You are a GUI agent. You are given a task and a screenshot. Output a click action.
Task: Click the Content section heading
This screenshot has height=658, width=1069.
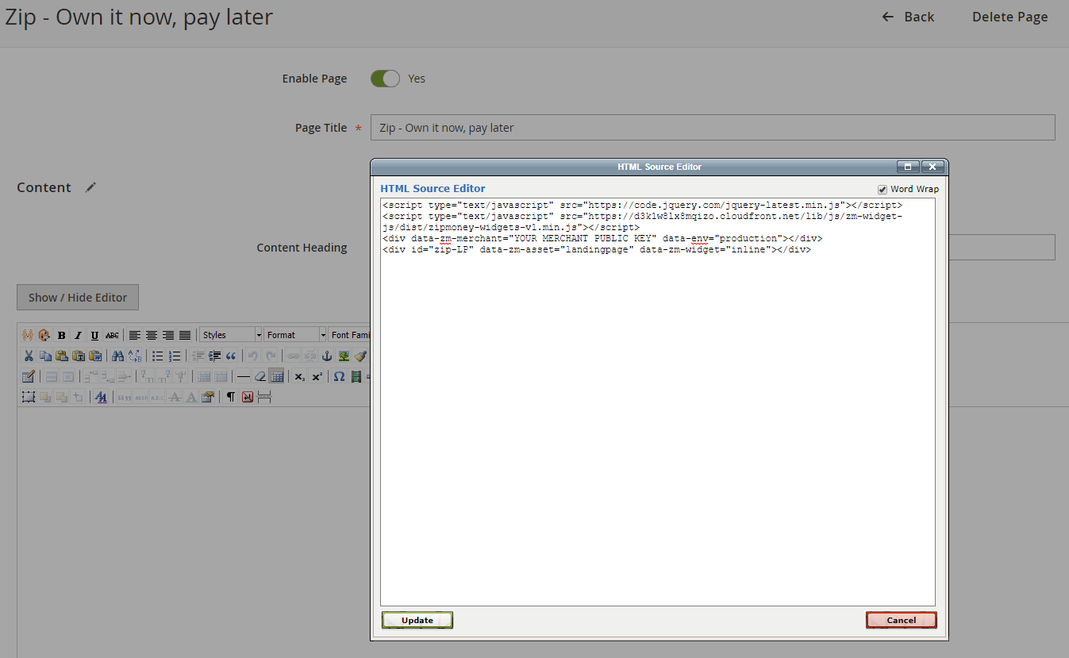[44, 187]
